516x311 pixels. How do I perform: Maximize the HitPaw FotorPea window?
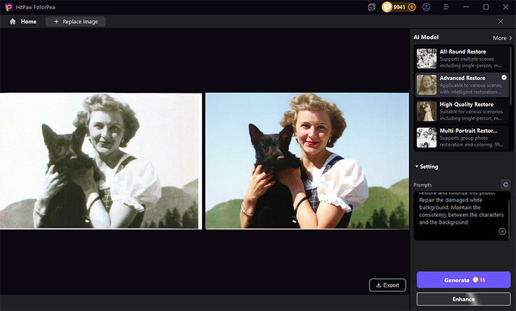tap(486, 7)
